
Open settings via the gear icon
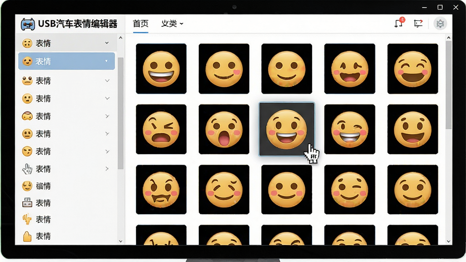(x=440, y=24)
